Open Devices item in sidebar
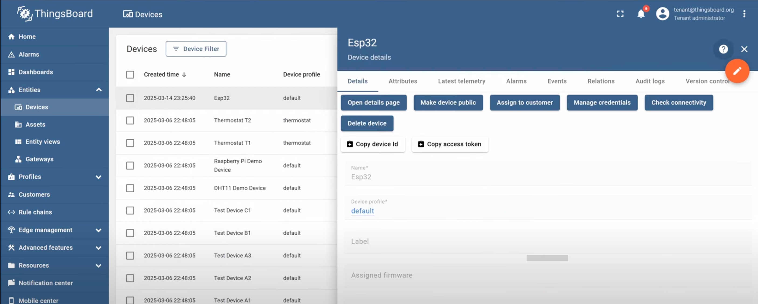This screenshot has width=758, height=304. (55, 107)
